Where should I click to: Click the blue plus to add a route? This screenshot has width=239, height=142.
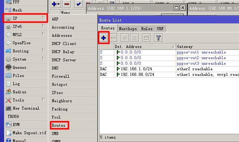104,38
